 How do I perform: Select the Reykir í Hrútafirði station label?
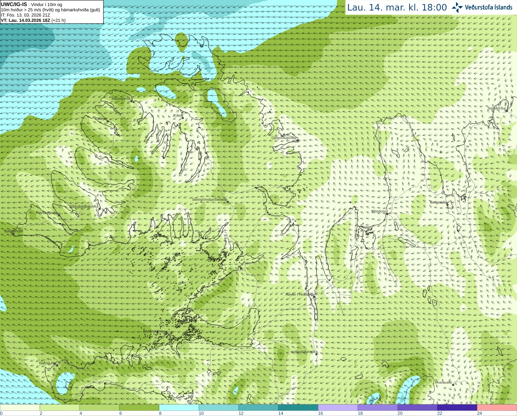tap(299, 294)
